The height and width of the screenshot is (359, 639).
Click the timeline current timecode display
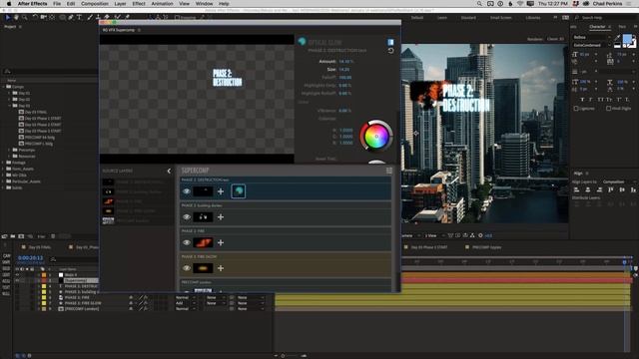point(30,258)
